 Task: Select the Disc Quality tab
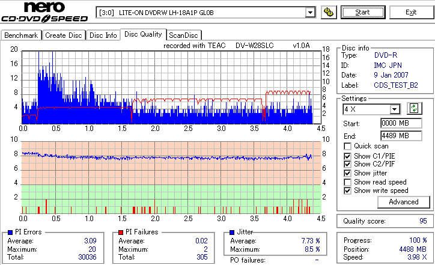143,34
